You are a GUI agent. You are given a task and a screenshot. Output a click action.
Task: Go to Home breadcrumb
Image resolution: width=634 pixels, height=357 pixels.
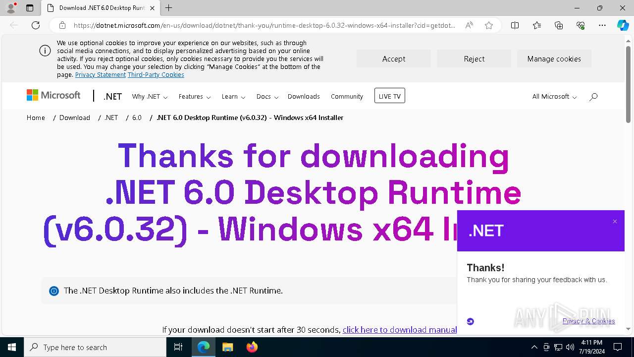(36, 118)
